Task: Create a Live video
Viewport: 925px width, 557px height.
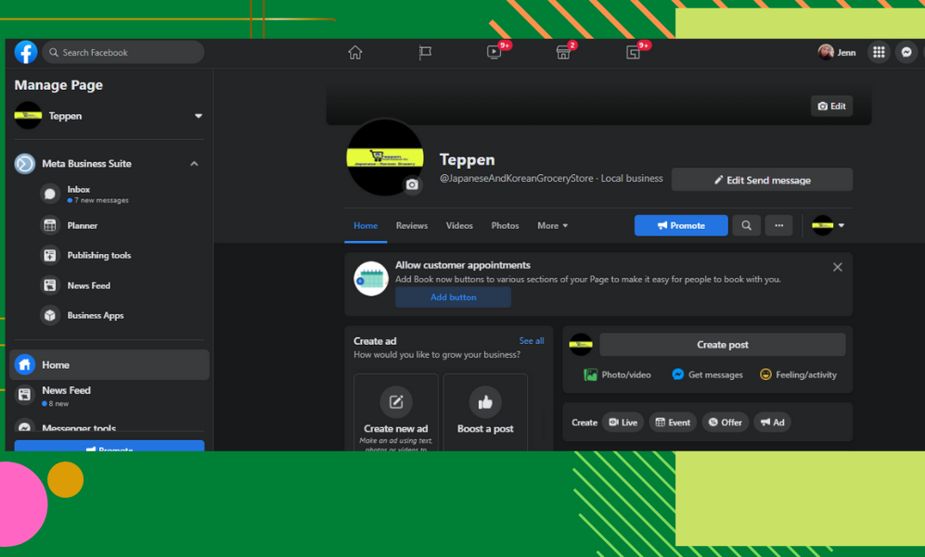Action: (x=623, y=422)
